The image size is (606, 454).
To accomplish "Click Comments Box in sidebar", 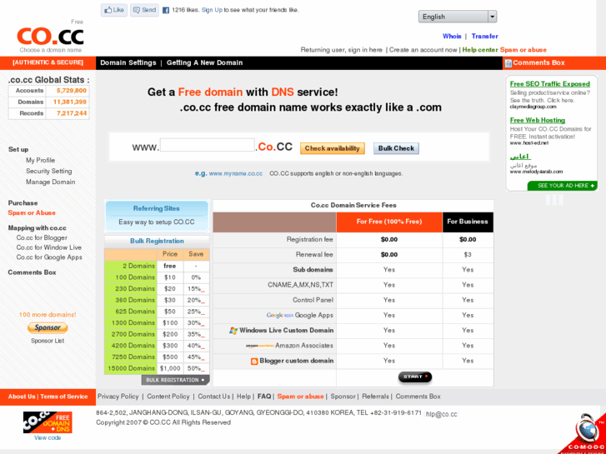I will point(32,272).
